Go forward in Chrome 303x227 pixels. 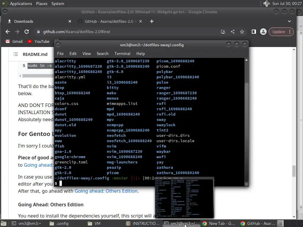(x=17, y=32)
